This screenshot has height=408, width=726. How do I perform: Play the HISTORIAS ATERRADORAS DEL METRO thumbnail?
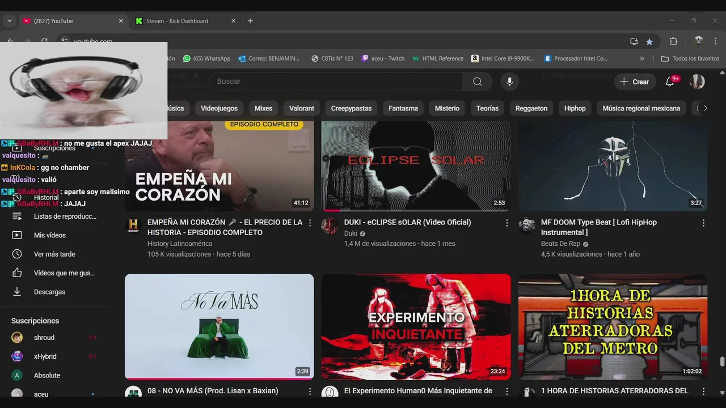coord(613,327)
